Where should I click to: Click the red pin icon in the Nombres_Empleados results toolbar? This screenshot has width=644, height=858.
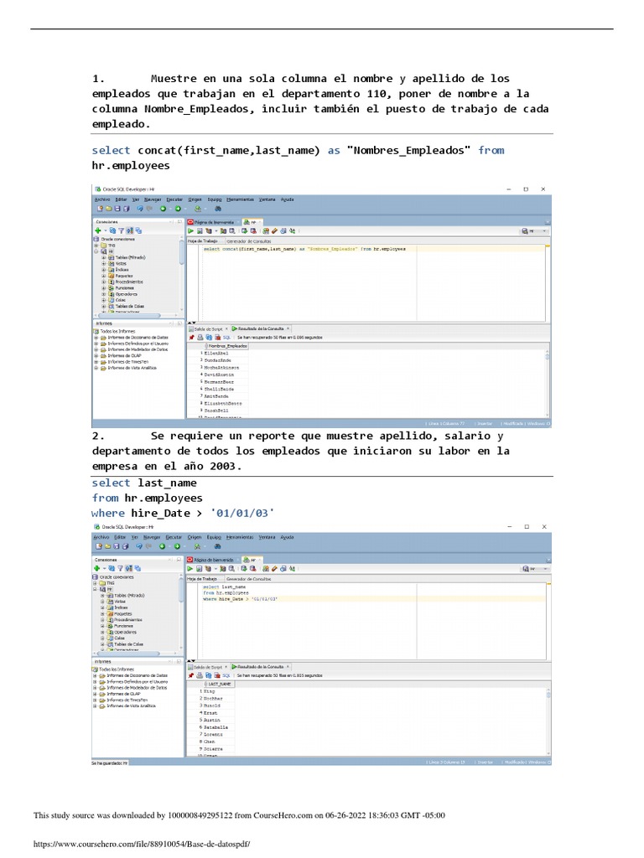tap(192, 338)
